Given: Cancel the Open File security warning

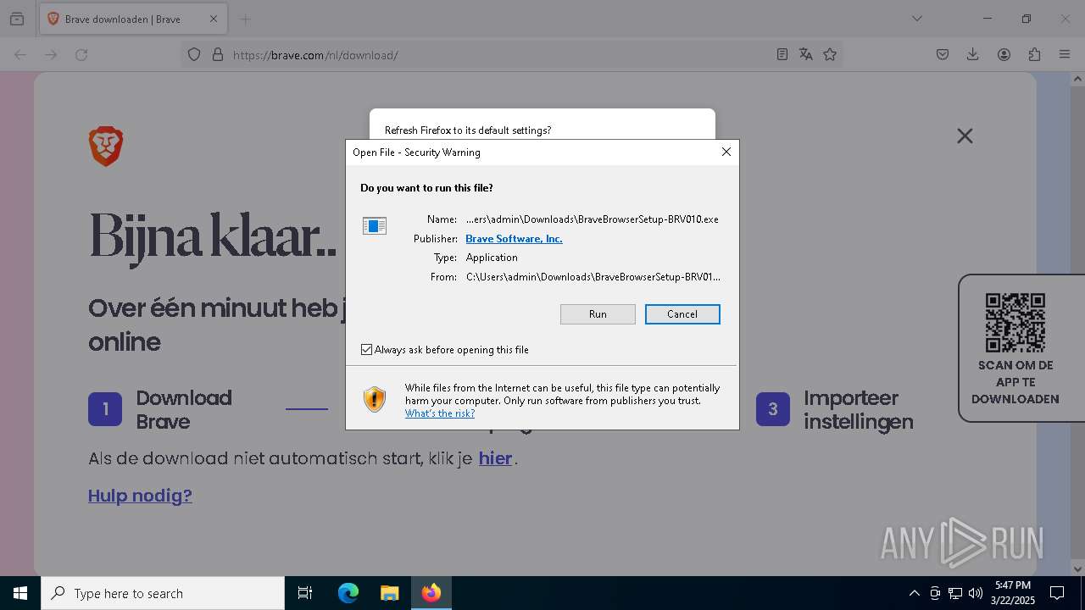Looking at the screenshot, I should click(682, 314).
